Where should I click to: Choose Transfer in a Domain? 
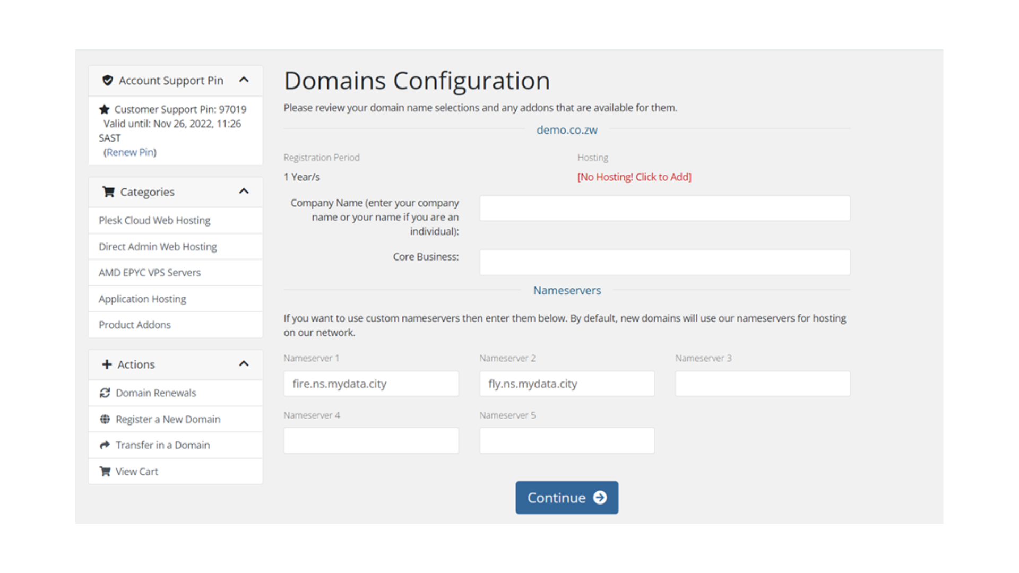coord(176,445)
